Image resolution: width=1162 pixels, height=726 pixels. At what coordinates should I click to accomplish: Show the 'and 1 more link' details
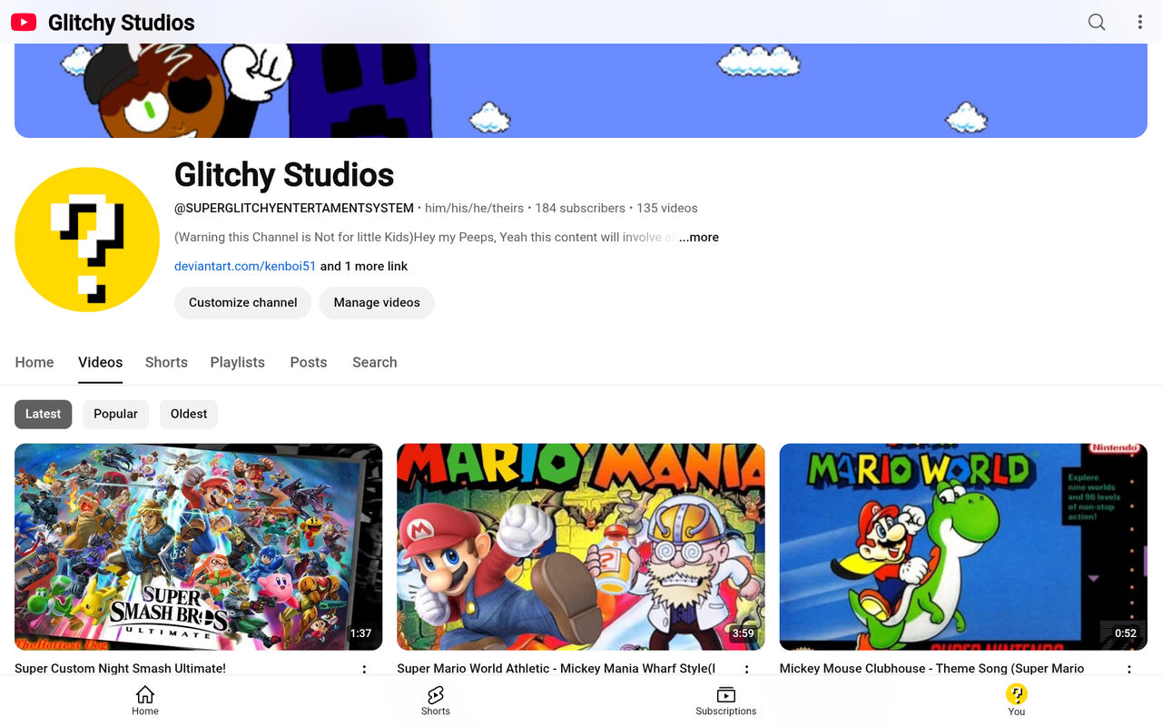(x=364, y=266)
